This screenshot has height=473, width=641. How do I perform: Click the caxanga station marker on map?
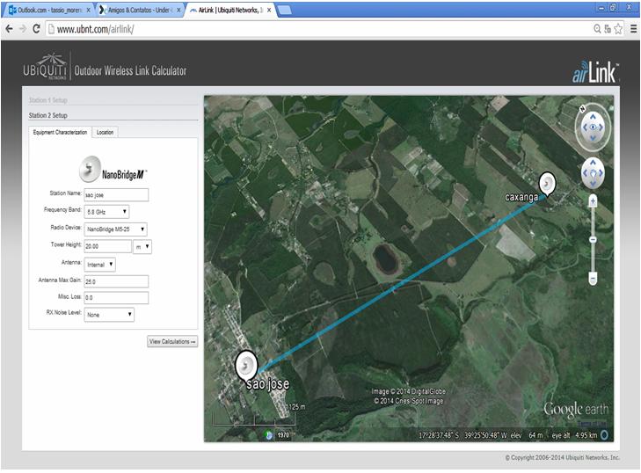(x=547, y=184)
